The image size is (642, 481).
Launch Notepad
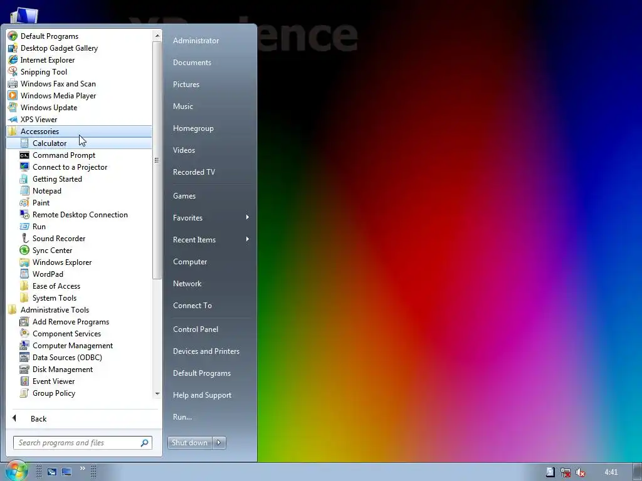79,190
